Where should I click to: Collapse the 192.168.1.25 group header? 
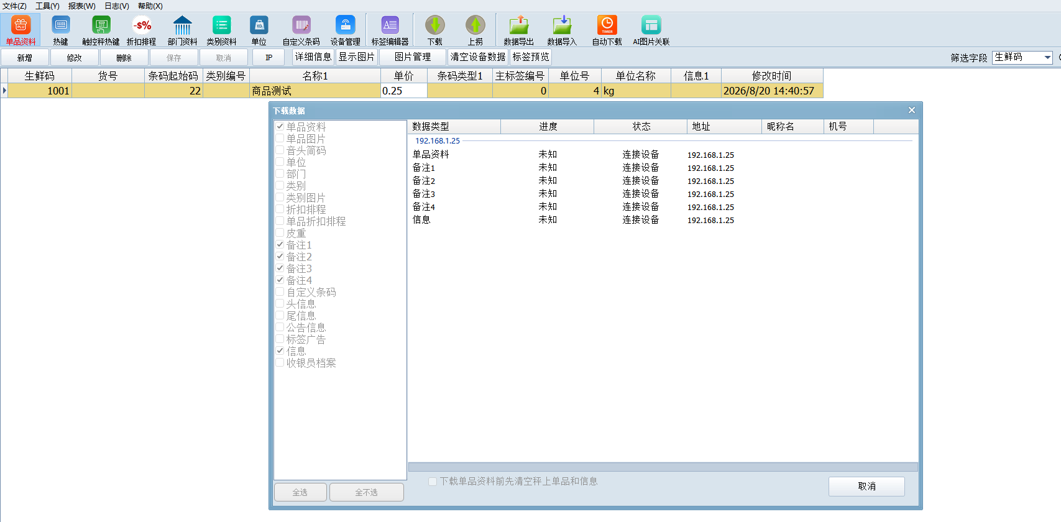pyautogui.click(x=438, y=141)
